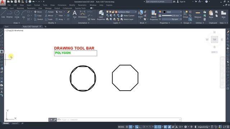Select the Line tool in the ribbon

pyautogui.click(x=3, y=14)
